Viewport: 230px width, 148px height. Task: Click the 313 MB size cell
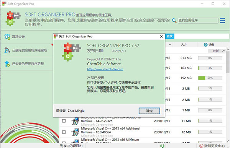(x=186, y=58)
